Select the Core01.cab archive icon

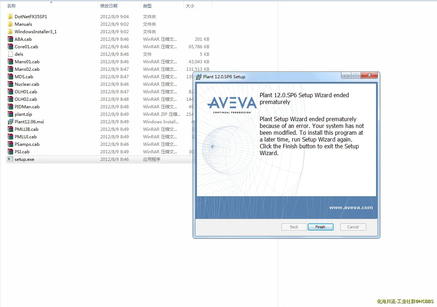[10, 46]
